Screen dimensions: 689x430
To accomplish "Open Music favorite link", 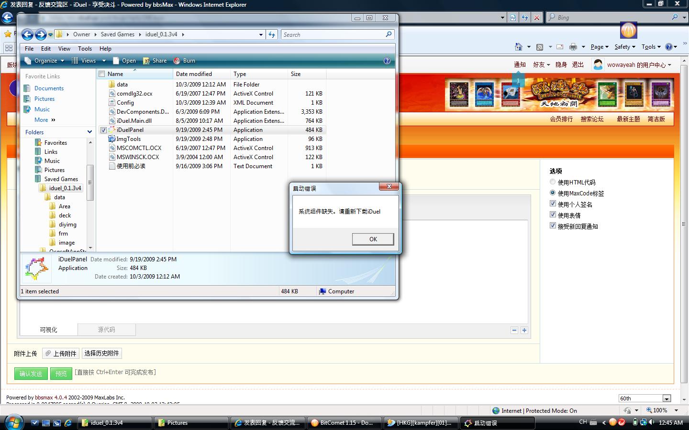I will click(x=42, y=109).
